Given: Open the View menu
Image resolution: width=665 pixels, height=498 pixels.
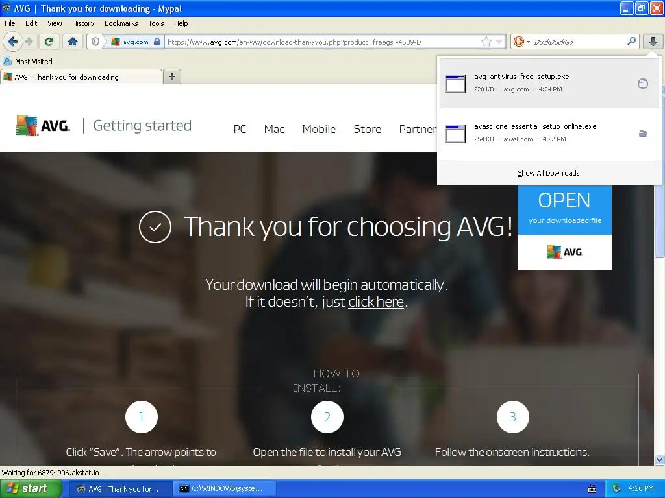Looking at the screenshot, I should tap(55, 23).
